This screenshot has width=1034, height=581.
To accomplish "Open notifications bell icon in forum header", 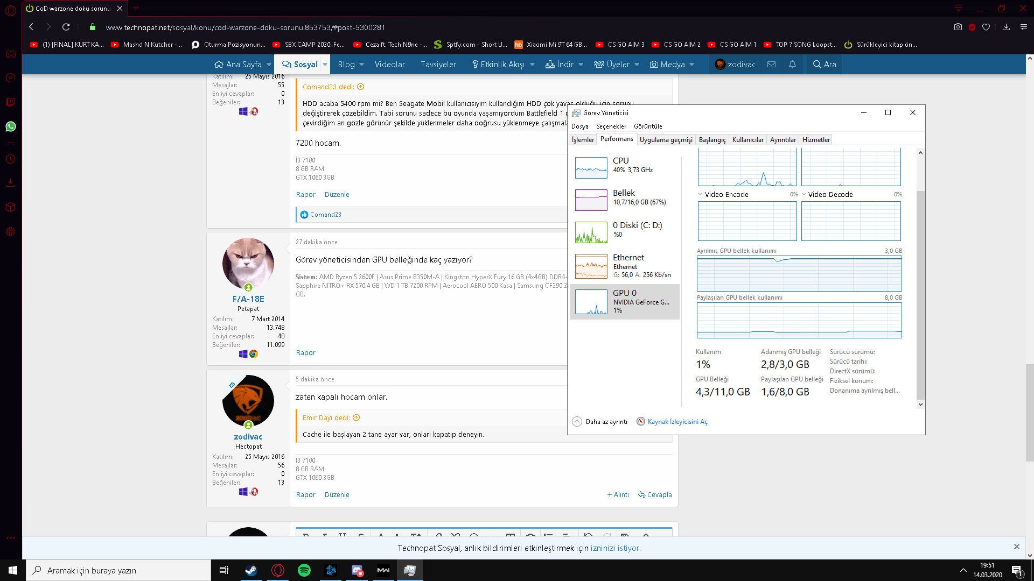I will (x=792, y=64).
